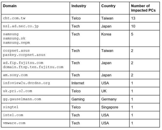Select the gg.gauselmann.com domain cell
This screenshot has height=130, width=162.
tap(22, 99)
